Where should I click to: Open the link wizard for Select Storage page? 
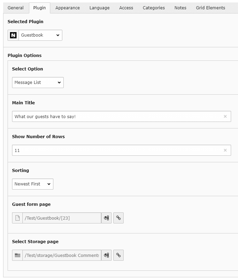(118, 255)
